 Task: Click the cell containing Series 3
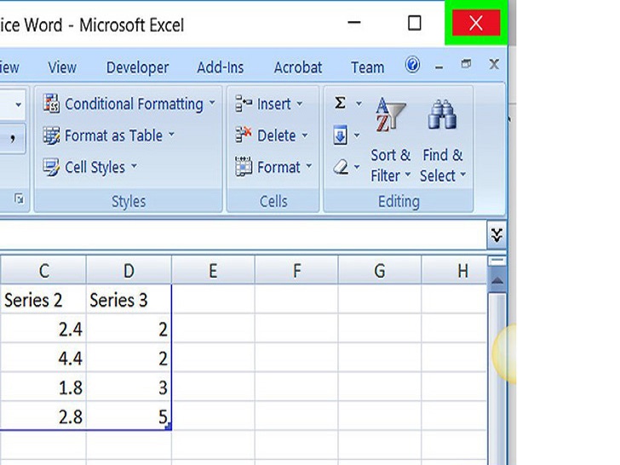(x=128, y=300)
